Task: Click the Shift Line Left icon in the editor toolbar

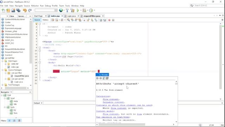Action: [x=101, y=20]
